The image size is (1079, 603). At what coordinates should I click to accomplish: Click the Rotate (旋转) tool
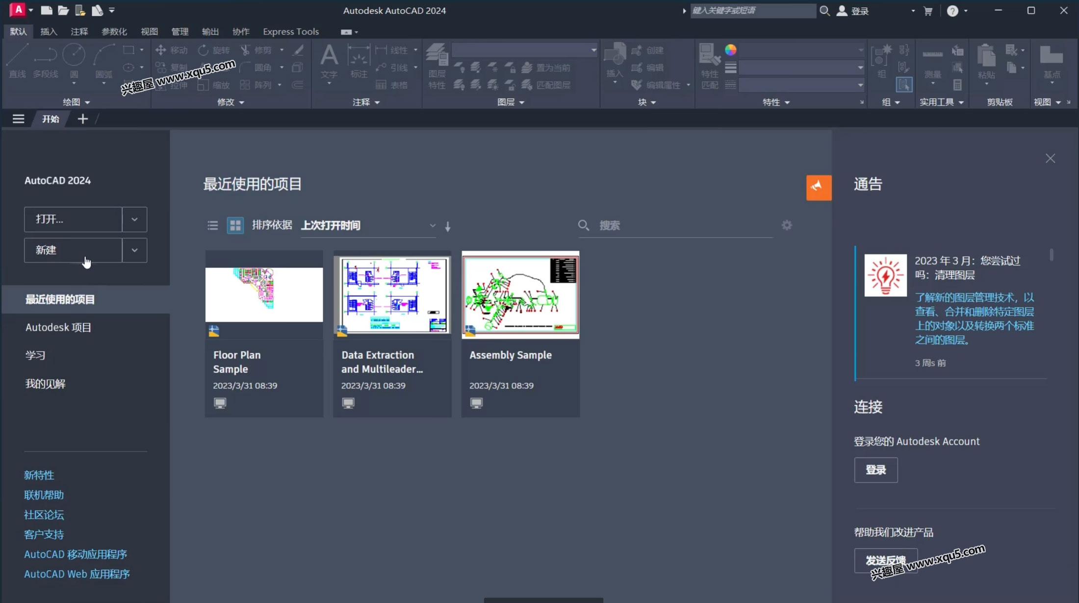pyautogui.click(x=214, y=50)
